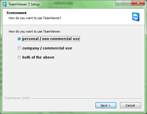Close the setup window with the red X

(x=138, y=3)
